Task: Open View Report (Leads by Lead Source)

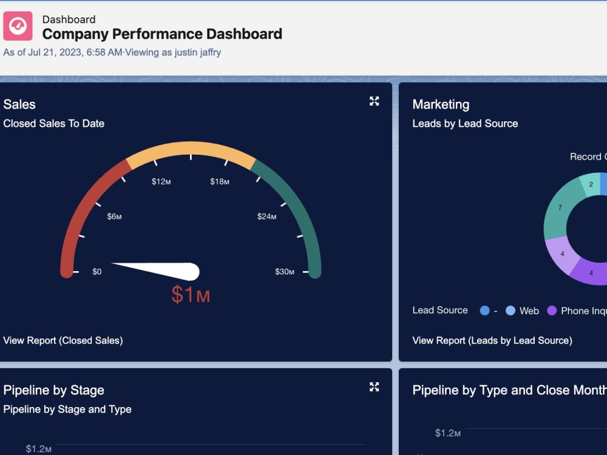Action: pos(492,340)
